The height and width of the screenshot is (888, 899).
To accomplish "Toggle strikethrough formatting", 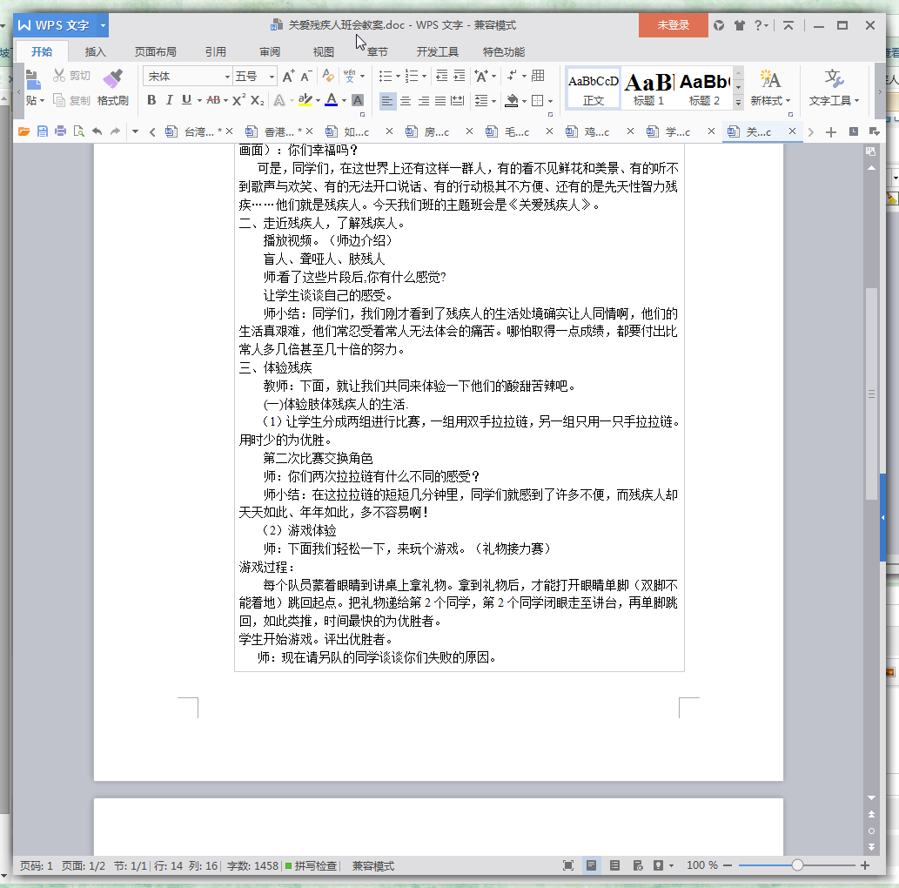I will click(213, 100).
